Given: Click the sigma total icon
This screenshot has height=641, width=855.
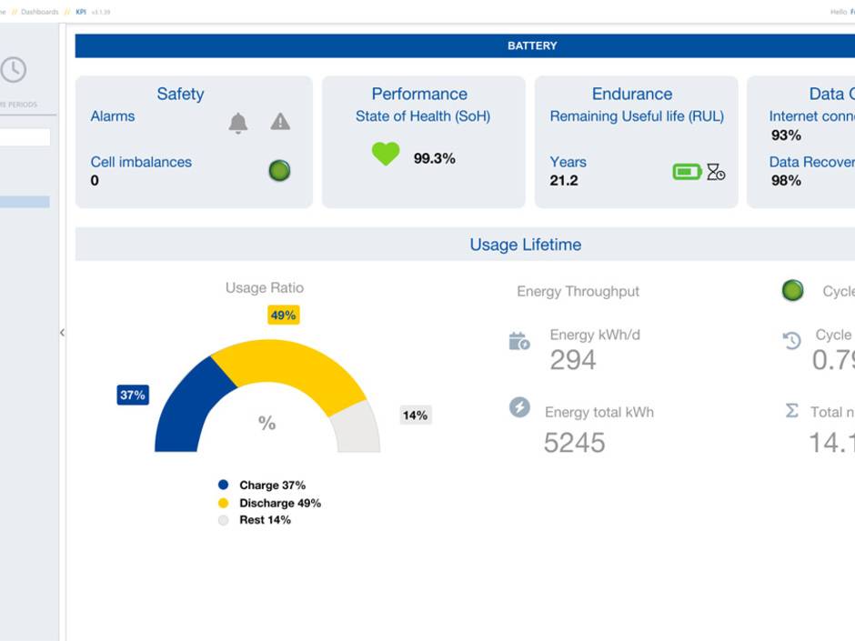Looking at the screenshot, I should (792, 411).
